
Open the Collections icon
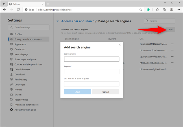(164, 10)
